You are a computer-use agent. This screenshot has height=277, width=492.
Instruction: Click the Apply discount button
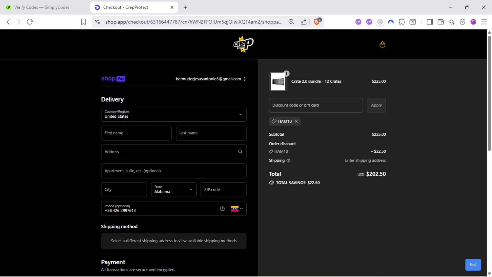pyautogui.click(x=376, y=105)
